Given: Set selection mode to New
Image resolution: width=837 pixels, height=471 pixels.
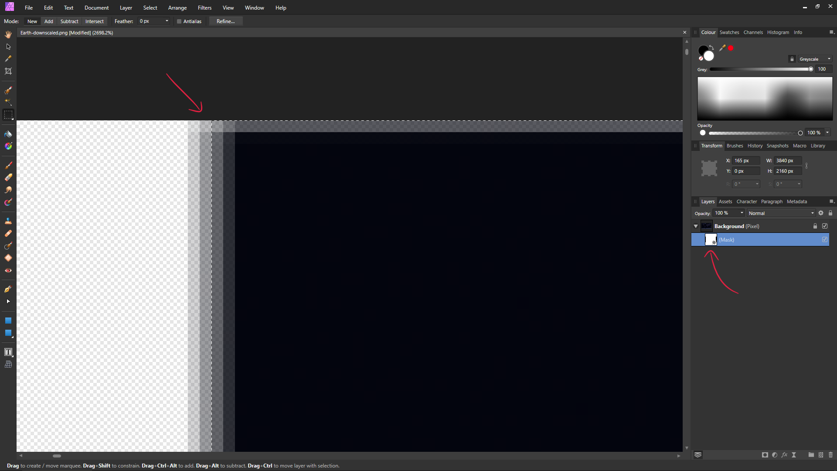Looking at the screenshot, I should [32, 21].
